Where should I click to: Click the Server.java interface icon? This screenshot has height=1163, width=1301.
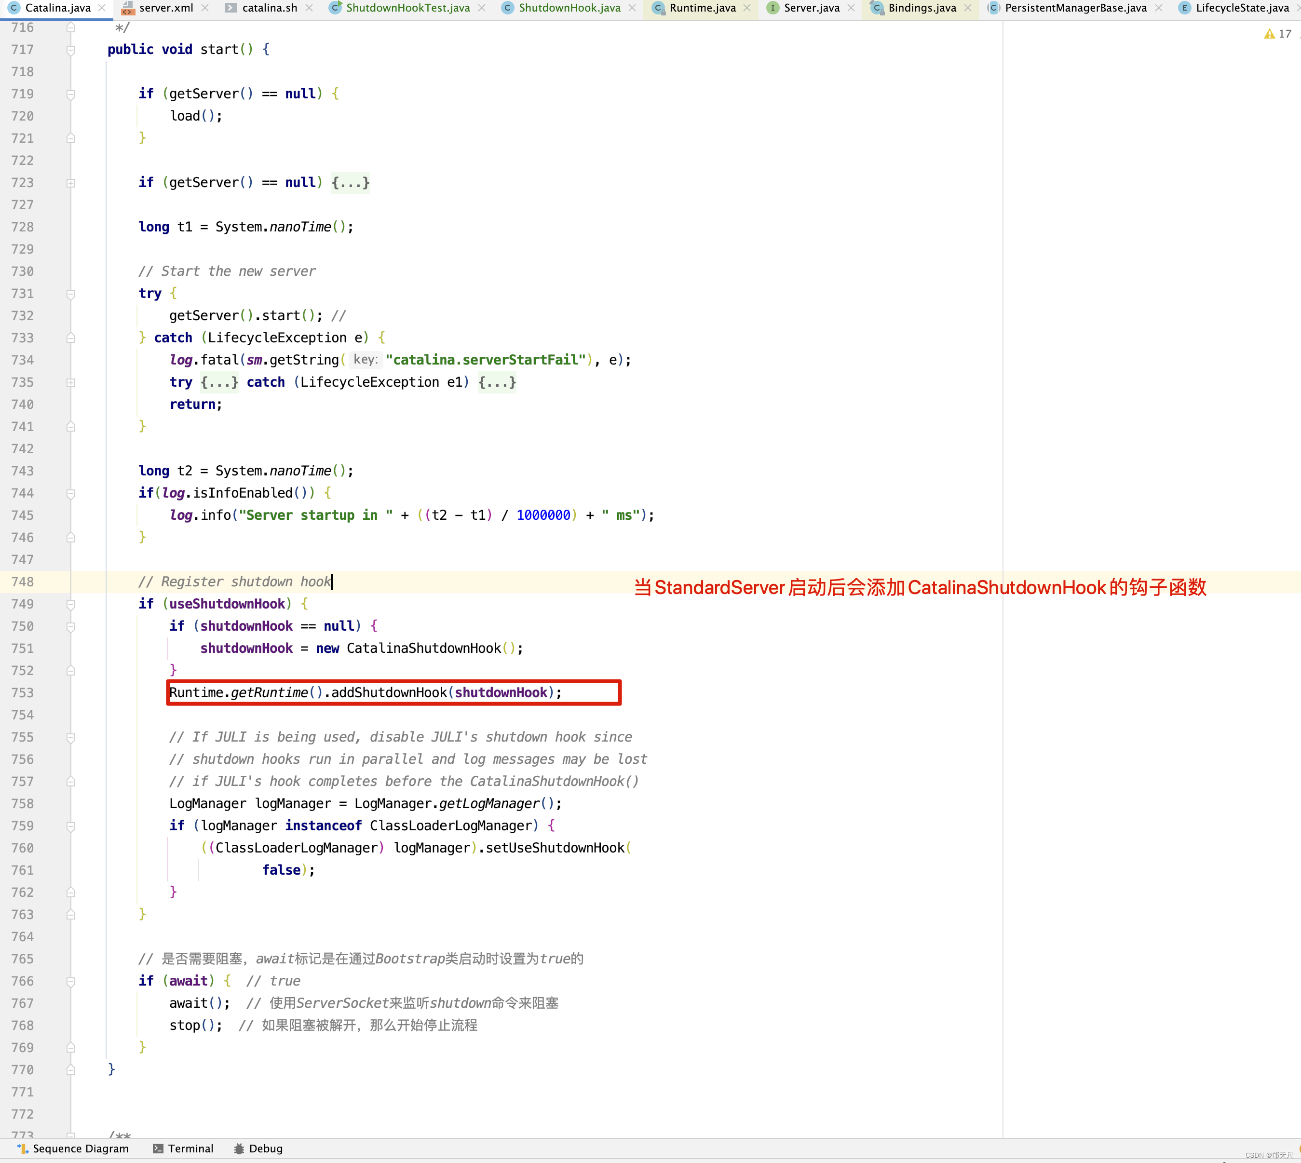click(x=772, y=8)
